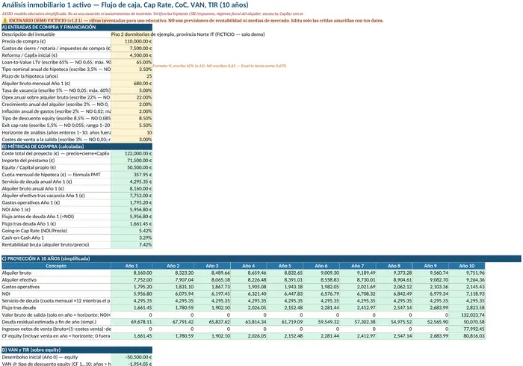Click Desembolso inicial value -50,500.00 €
The image size is (523, 366).
click(131, 357)
